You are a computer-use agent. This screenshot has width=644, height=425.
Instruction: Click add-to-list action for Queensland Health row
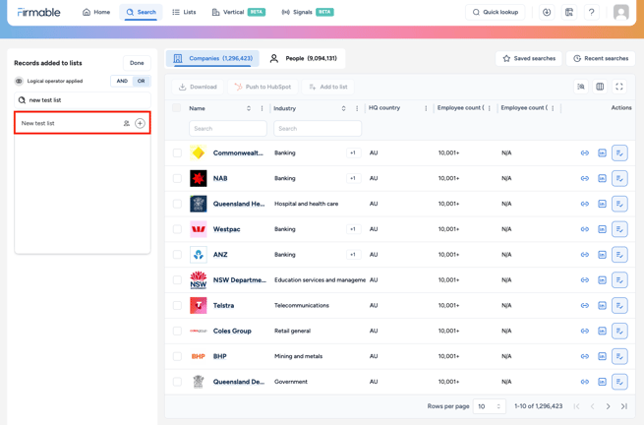[x=619, y=204]
